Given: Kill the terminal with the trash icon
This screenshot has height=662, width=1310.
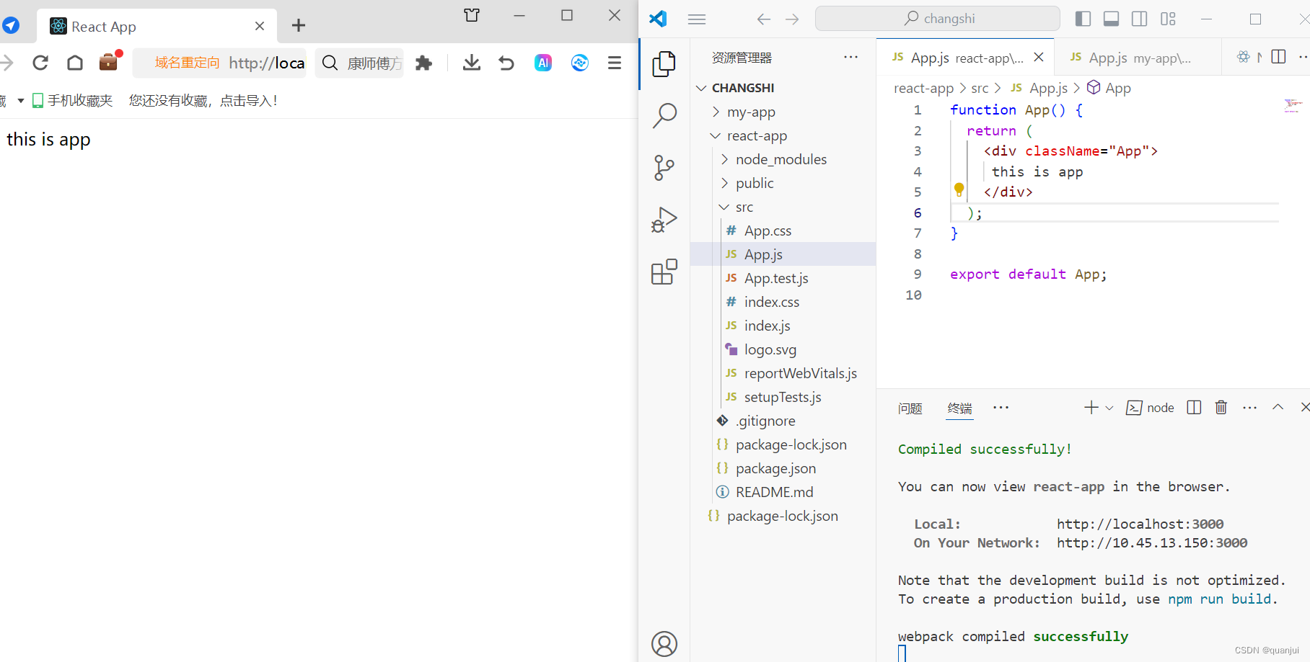Looking at the screenshot, I should (x=1221, y=407).
